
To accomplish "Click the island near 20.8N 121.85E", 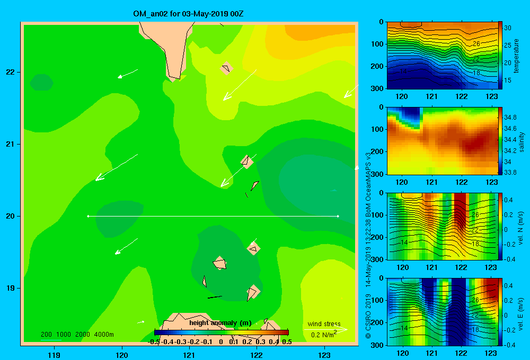I will (247, 162).
